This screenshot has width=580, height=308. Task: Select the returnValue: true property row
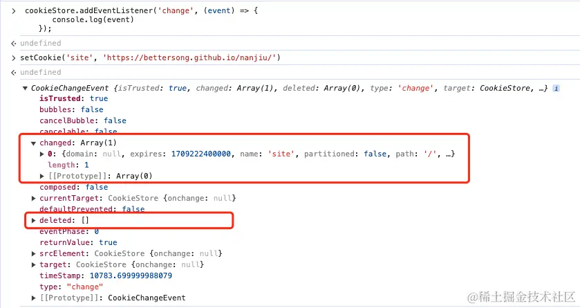tap(78, 242)
